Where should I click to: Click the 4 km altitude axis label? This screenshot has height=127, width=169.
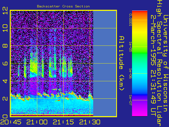5,81
